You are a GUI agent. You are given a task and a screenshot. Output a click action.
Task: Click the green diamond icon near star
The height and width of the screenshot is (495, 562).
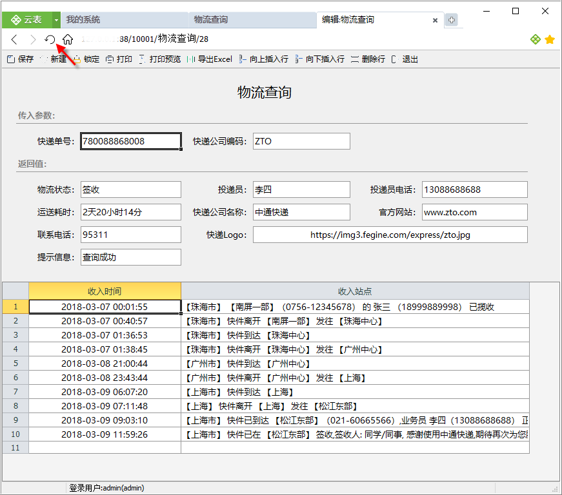click(x=535, y=39)
